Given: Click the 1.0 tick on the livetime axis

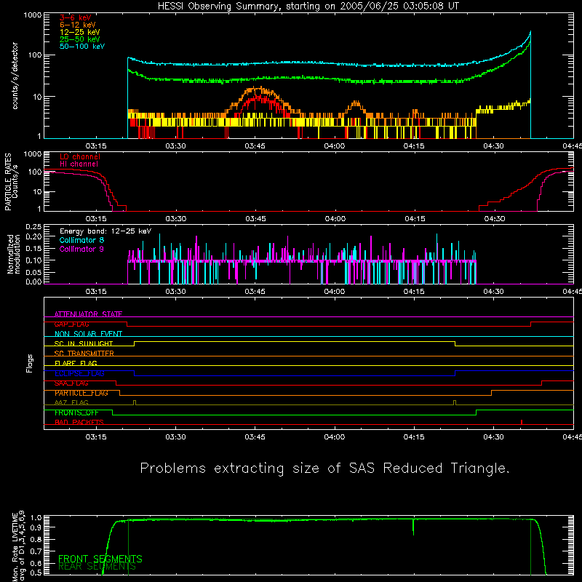Looking at the screenshot, I should pyautogui.click(x=36, y=517).
